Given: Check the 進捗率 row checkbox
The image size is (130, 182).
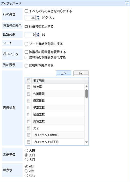Looking at the screenshot, I should pos(28,87).
